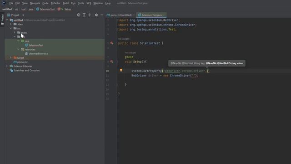291x164 pixels.
Task: Expand the .idea folder
Action: pos(11,24)
